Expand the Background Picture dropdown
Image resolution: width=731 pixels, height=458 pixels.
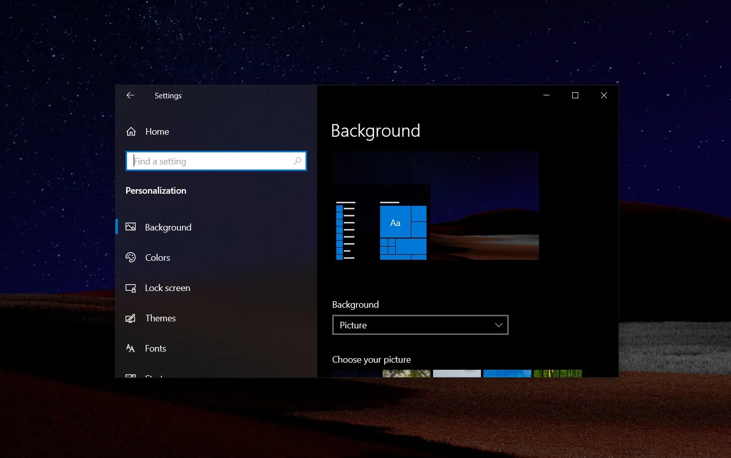click(420, 325)
